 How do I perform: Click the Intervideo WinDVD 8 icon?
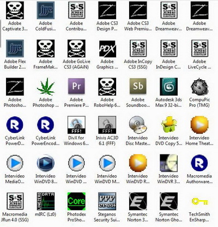pyautogui.click(x=46, y=163)
